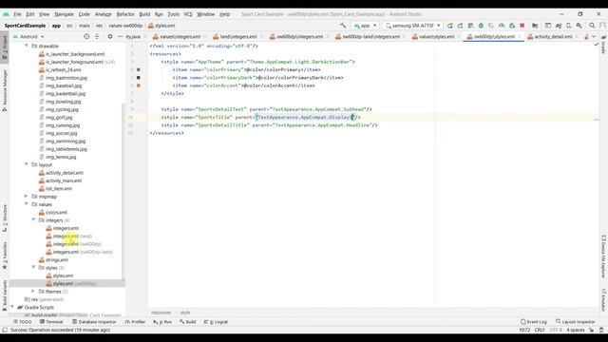Viewport: 608px width, 342px height.
Task: Collapse the values folder
Action: pyautogui.click(x=27, y=204)
